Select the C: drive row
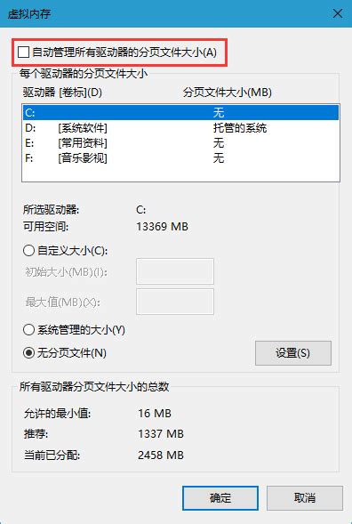 coord(180,113)
